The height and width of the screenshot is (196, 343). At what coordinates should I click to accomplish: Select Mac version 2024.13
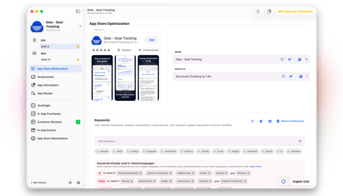[60, 59]
